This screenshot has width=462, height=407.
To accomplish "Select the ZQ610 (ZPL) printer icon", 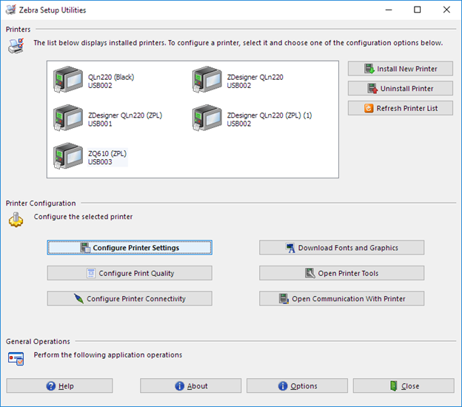I will coord(68,156).
